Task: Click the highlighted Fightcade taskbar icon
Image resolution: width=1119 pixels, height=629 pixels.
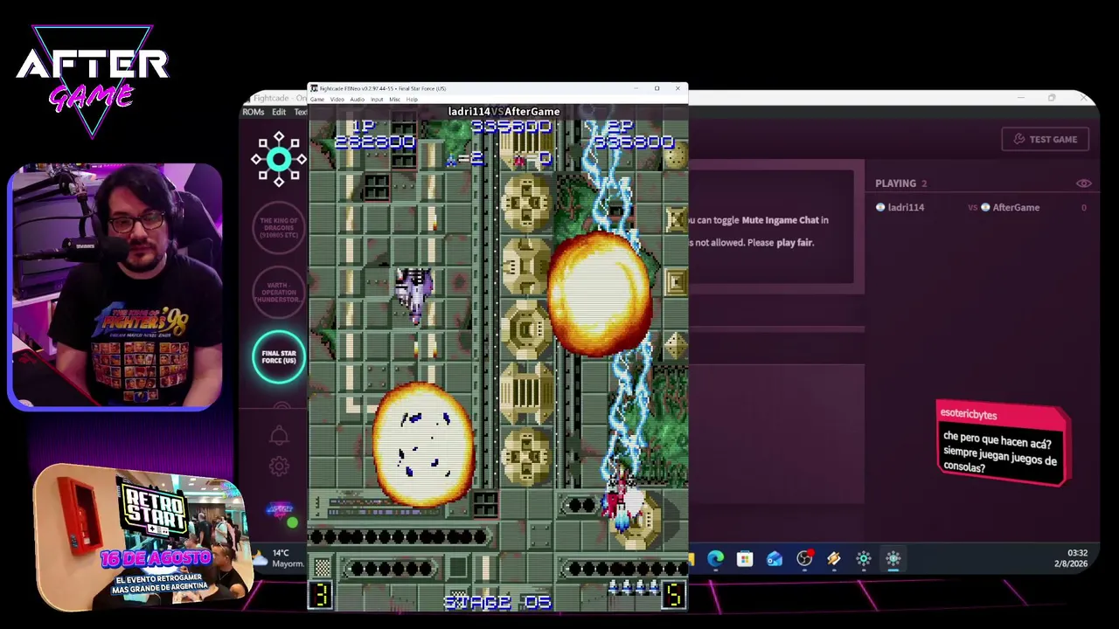Action: click(x=893, y=559)
